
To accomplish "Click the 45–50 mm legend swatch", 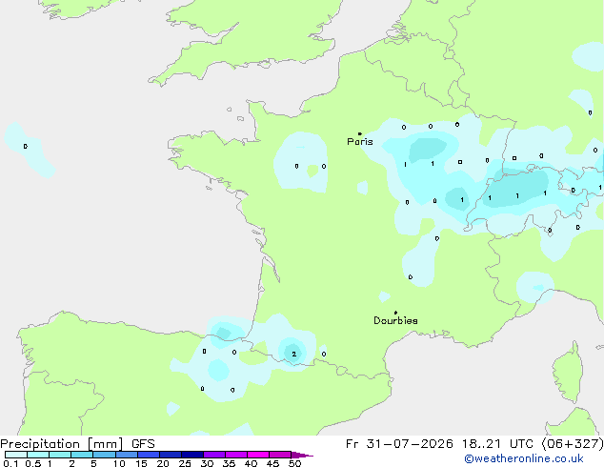I will tap(280, 455).
